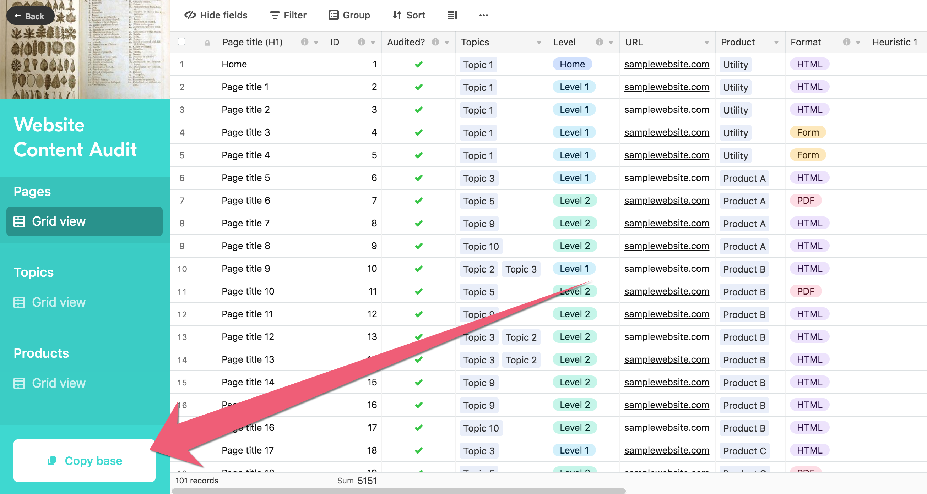This screenshot has height=494, width=927.
Task: Select Grid view under Topics
Action: (x=58, y=302)
